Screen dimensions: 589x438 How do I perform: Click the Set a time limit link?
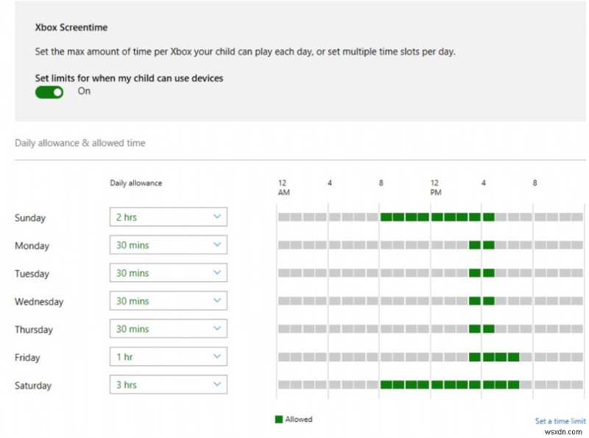pos(558,421)
